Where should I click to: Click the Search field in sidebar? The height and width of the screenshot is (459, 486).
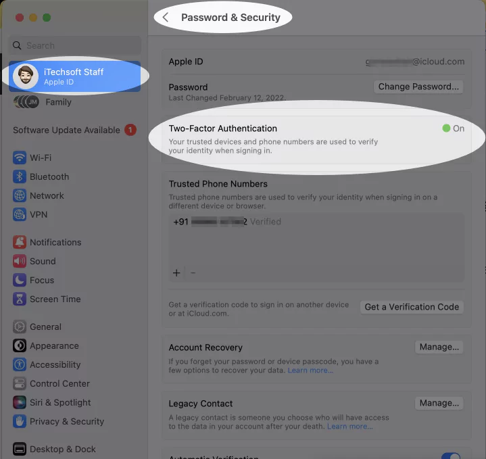click(75, 45)
